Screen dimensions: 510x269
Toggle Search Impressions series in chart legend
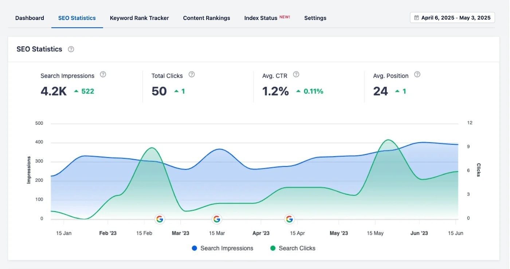[227, 248]
